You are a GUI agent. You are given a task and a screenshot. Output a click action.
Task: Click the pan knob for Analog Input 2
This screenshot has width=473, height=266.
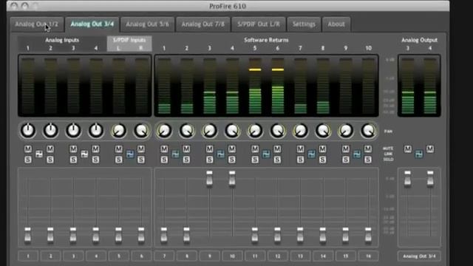[x=51, y=131]
